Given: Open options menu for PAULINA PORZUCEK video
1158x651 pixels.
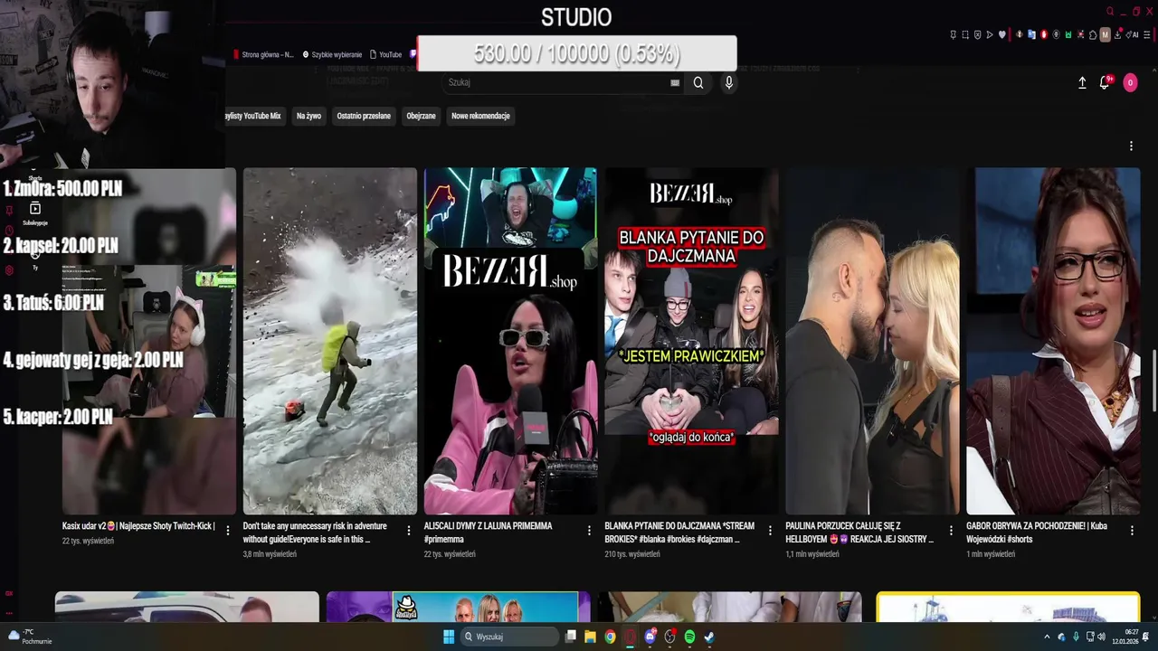Looking at the screenshot, I should click(x=951, y=531).
